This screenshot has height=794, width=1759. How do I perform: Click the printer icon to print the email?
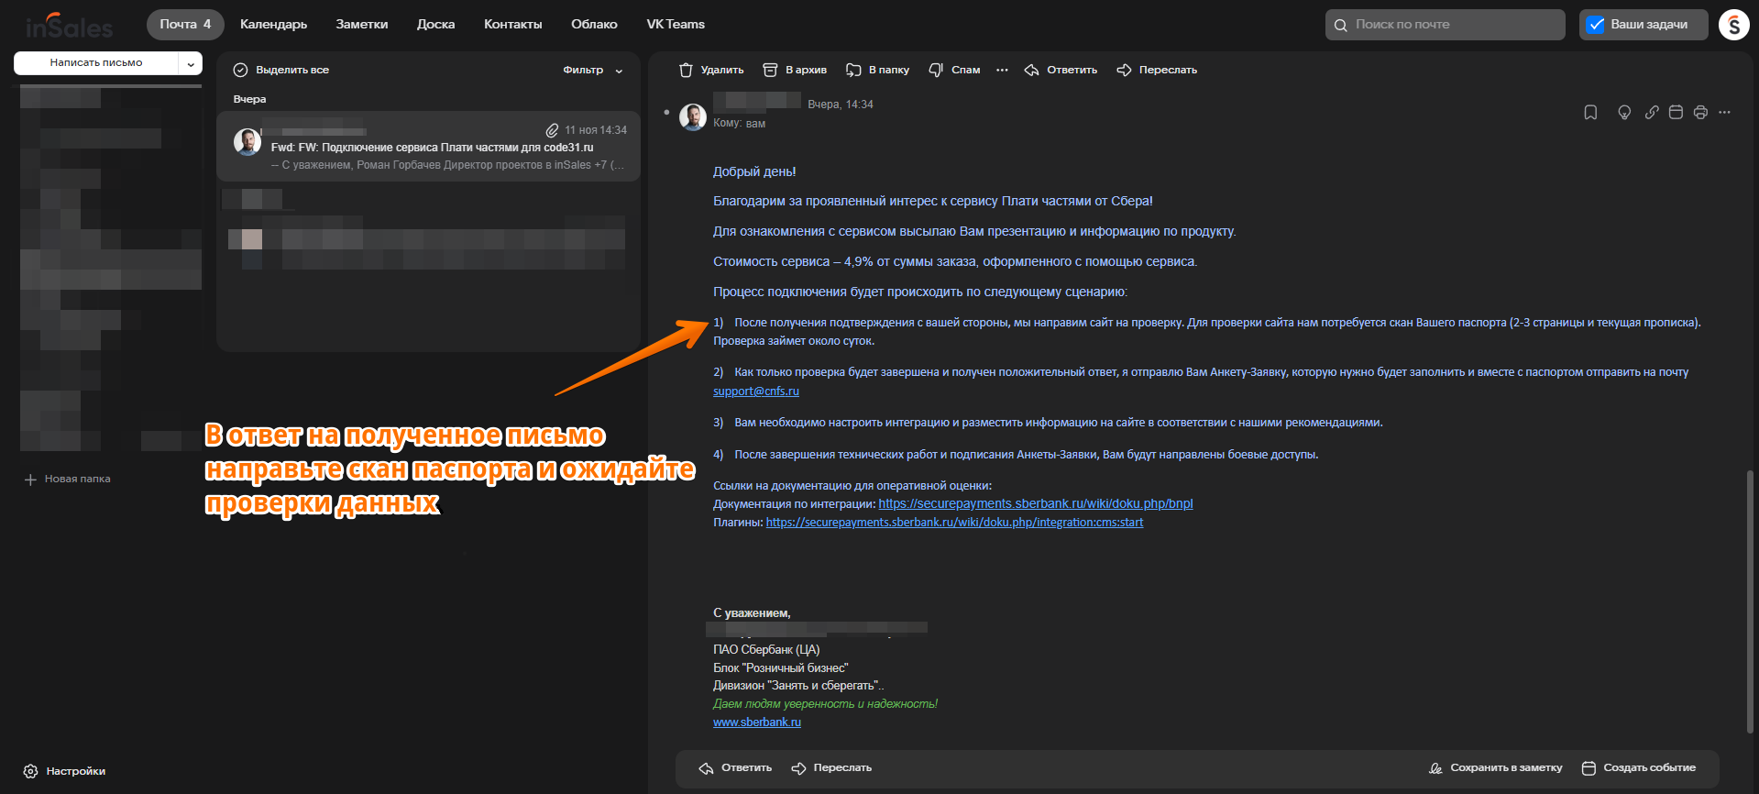pos(1700,113)
